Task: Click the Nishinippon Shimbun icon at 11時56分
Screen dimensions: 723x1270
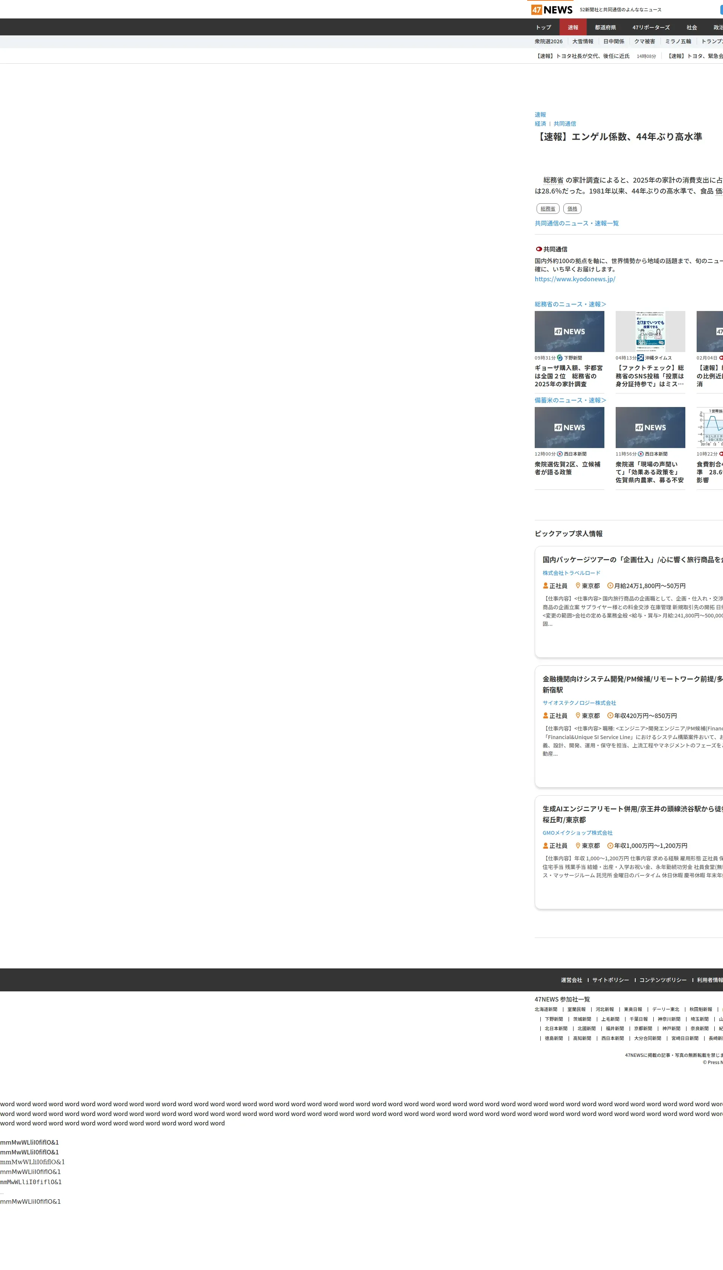Action: point(641,454)
